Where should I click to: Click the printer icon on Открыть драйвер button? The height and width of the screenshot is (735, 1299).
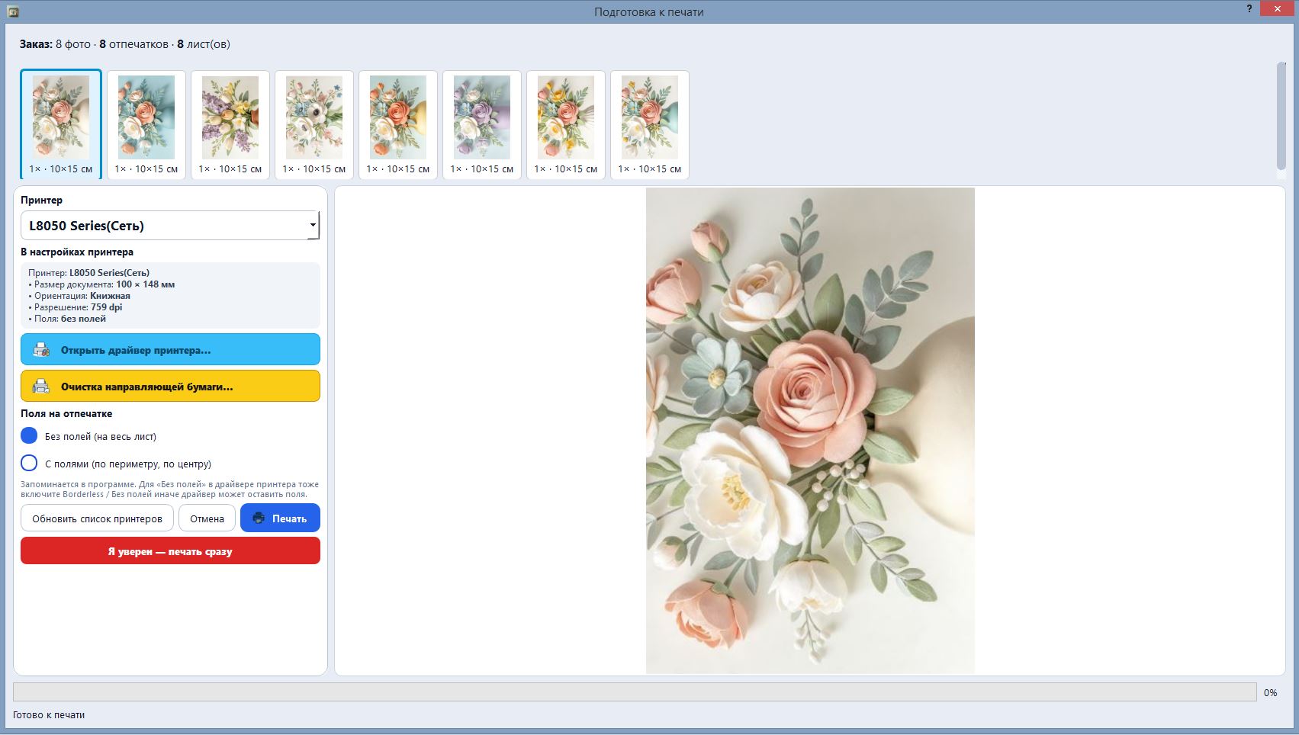[41, 350]
